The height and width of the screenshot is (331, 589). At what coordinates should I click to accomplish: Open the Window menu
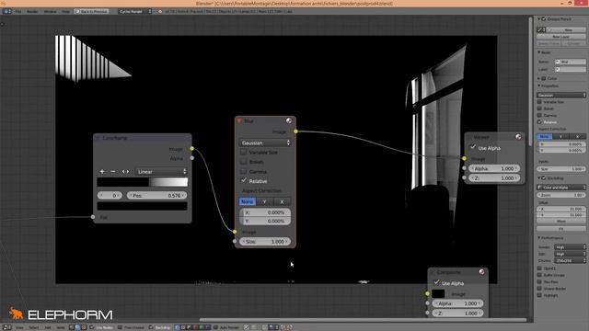(x=50, y=11)
